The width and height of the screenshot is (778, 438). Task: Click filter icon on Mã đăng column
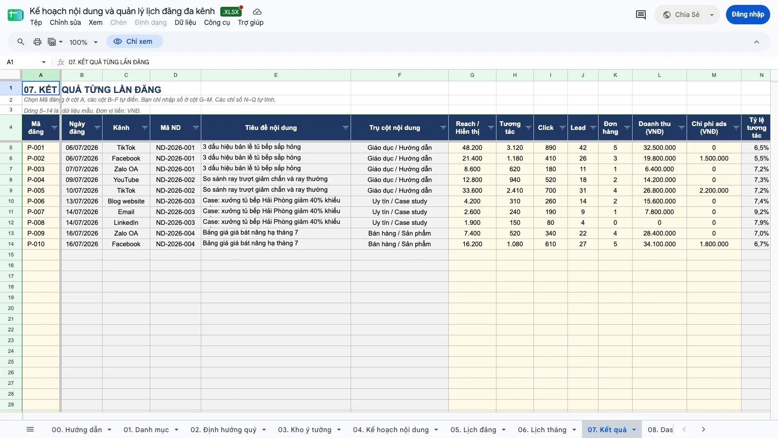(x=54, y=128)
